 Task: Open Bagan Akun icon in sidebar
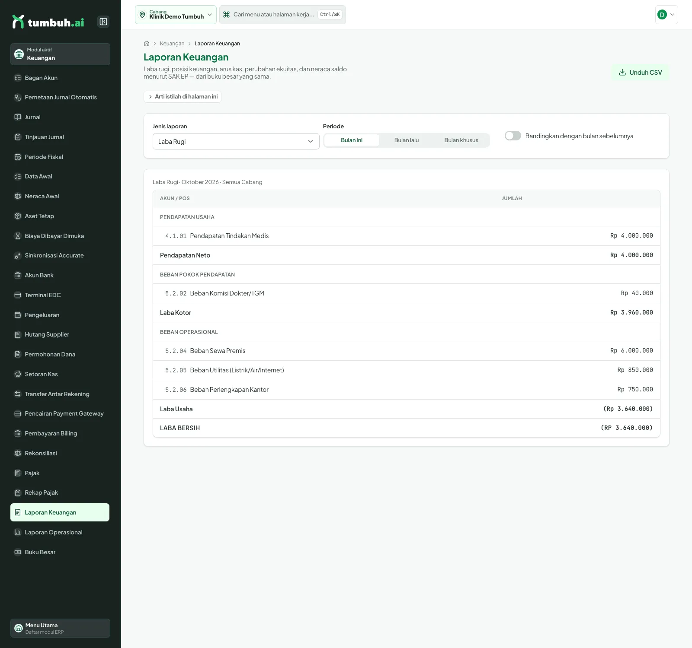pos(18,78)
